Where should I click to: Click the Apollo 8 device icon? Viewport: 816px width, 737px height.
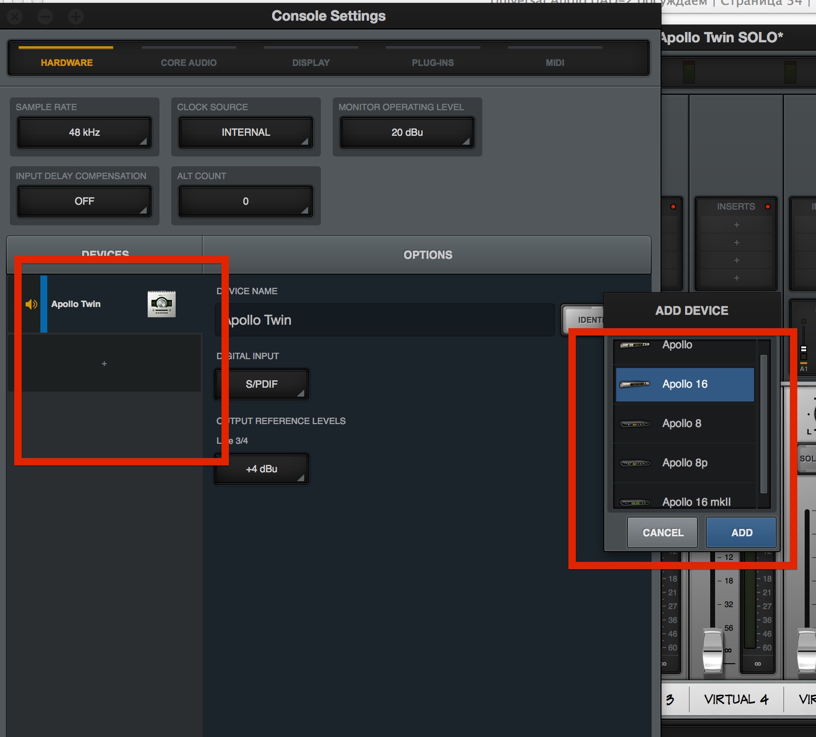click(x=634, y=424)
